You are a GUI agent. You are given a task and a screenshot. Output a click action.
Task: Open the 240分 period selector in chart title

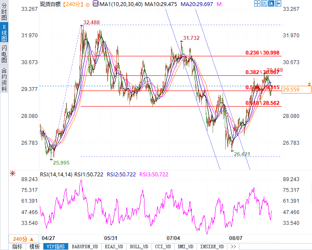(x=70, y=4)
